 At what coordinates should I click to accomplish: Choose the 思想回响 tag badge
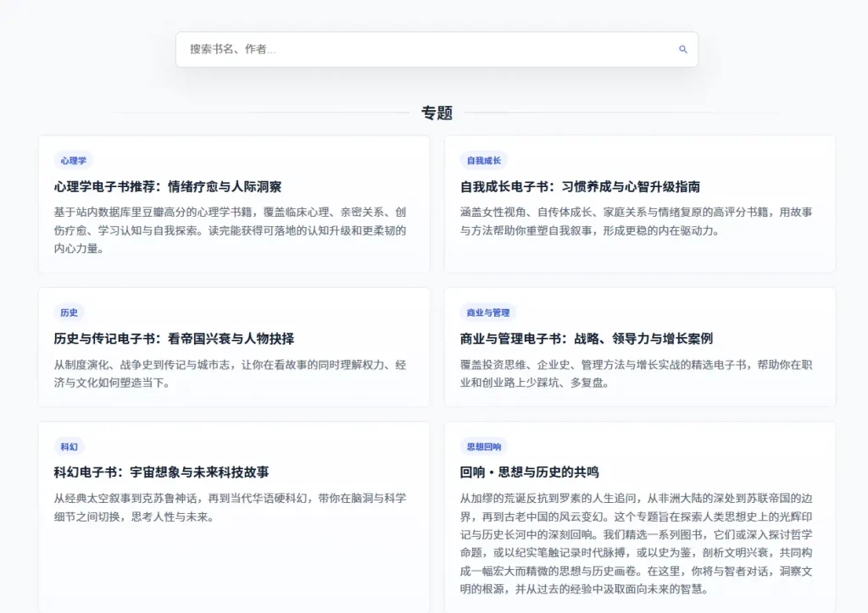pyautogui.click(x=484, y=446)
